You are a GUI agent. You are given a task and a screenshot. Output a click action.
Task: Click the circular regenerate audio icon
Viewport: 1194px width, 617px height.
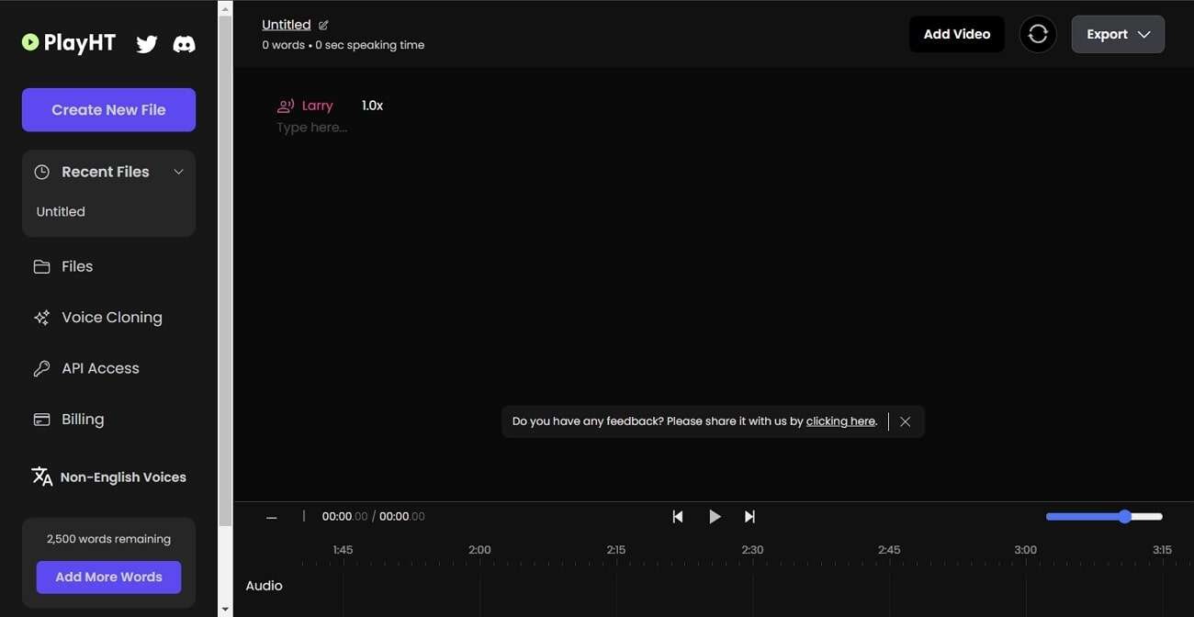[1038, 34]
